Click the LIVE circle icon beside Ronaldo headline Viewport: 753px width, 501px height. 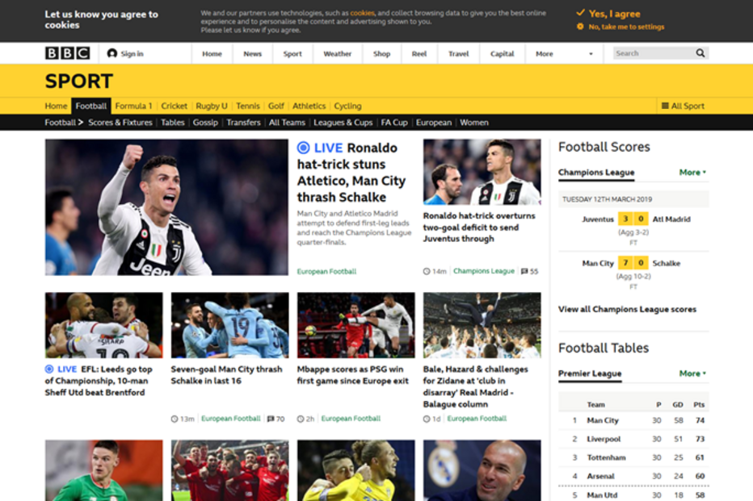[x=303, y=148]
